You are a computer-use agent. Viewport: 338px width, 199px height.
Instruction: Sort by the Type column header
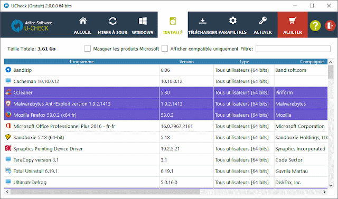pos(244,62)
